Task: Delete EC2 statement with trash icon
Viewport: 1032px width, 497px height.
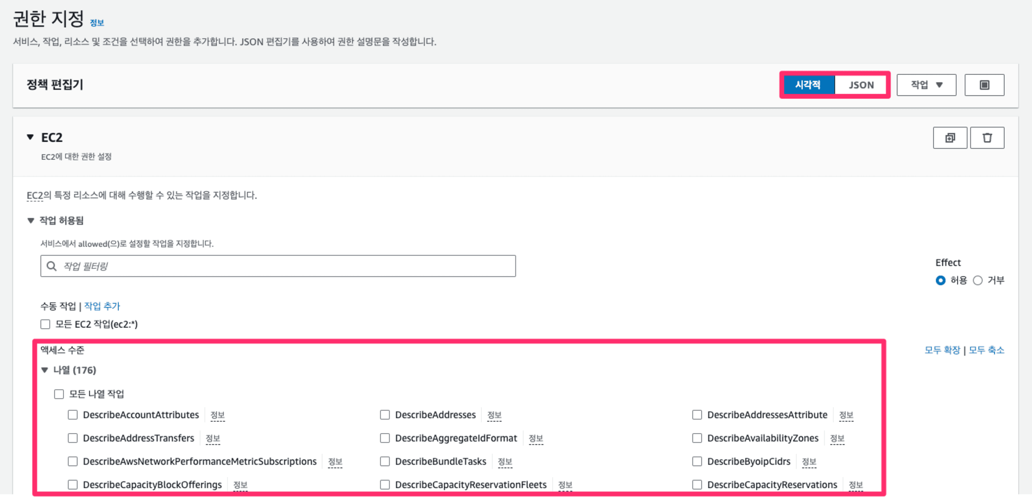Action: pyautogui.click(x=987, y=138)
